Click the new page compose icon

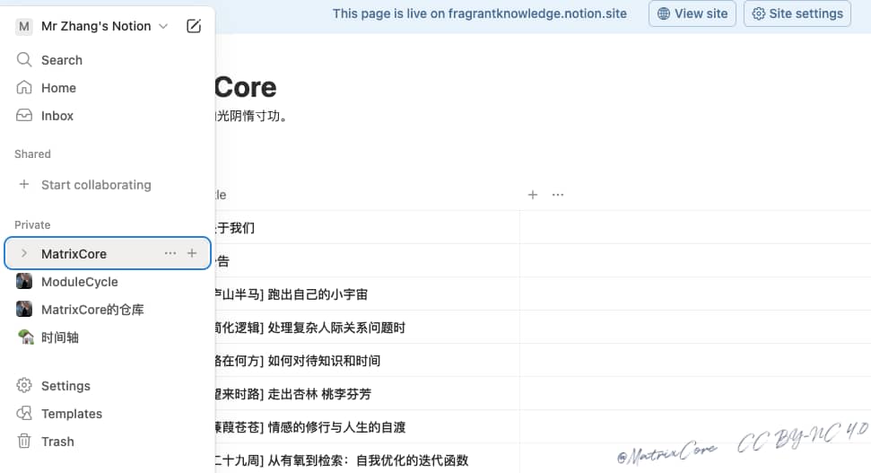[x=194, y=26]
